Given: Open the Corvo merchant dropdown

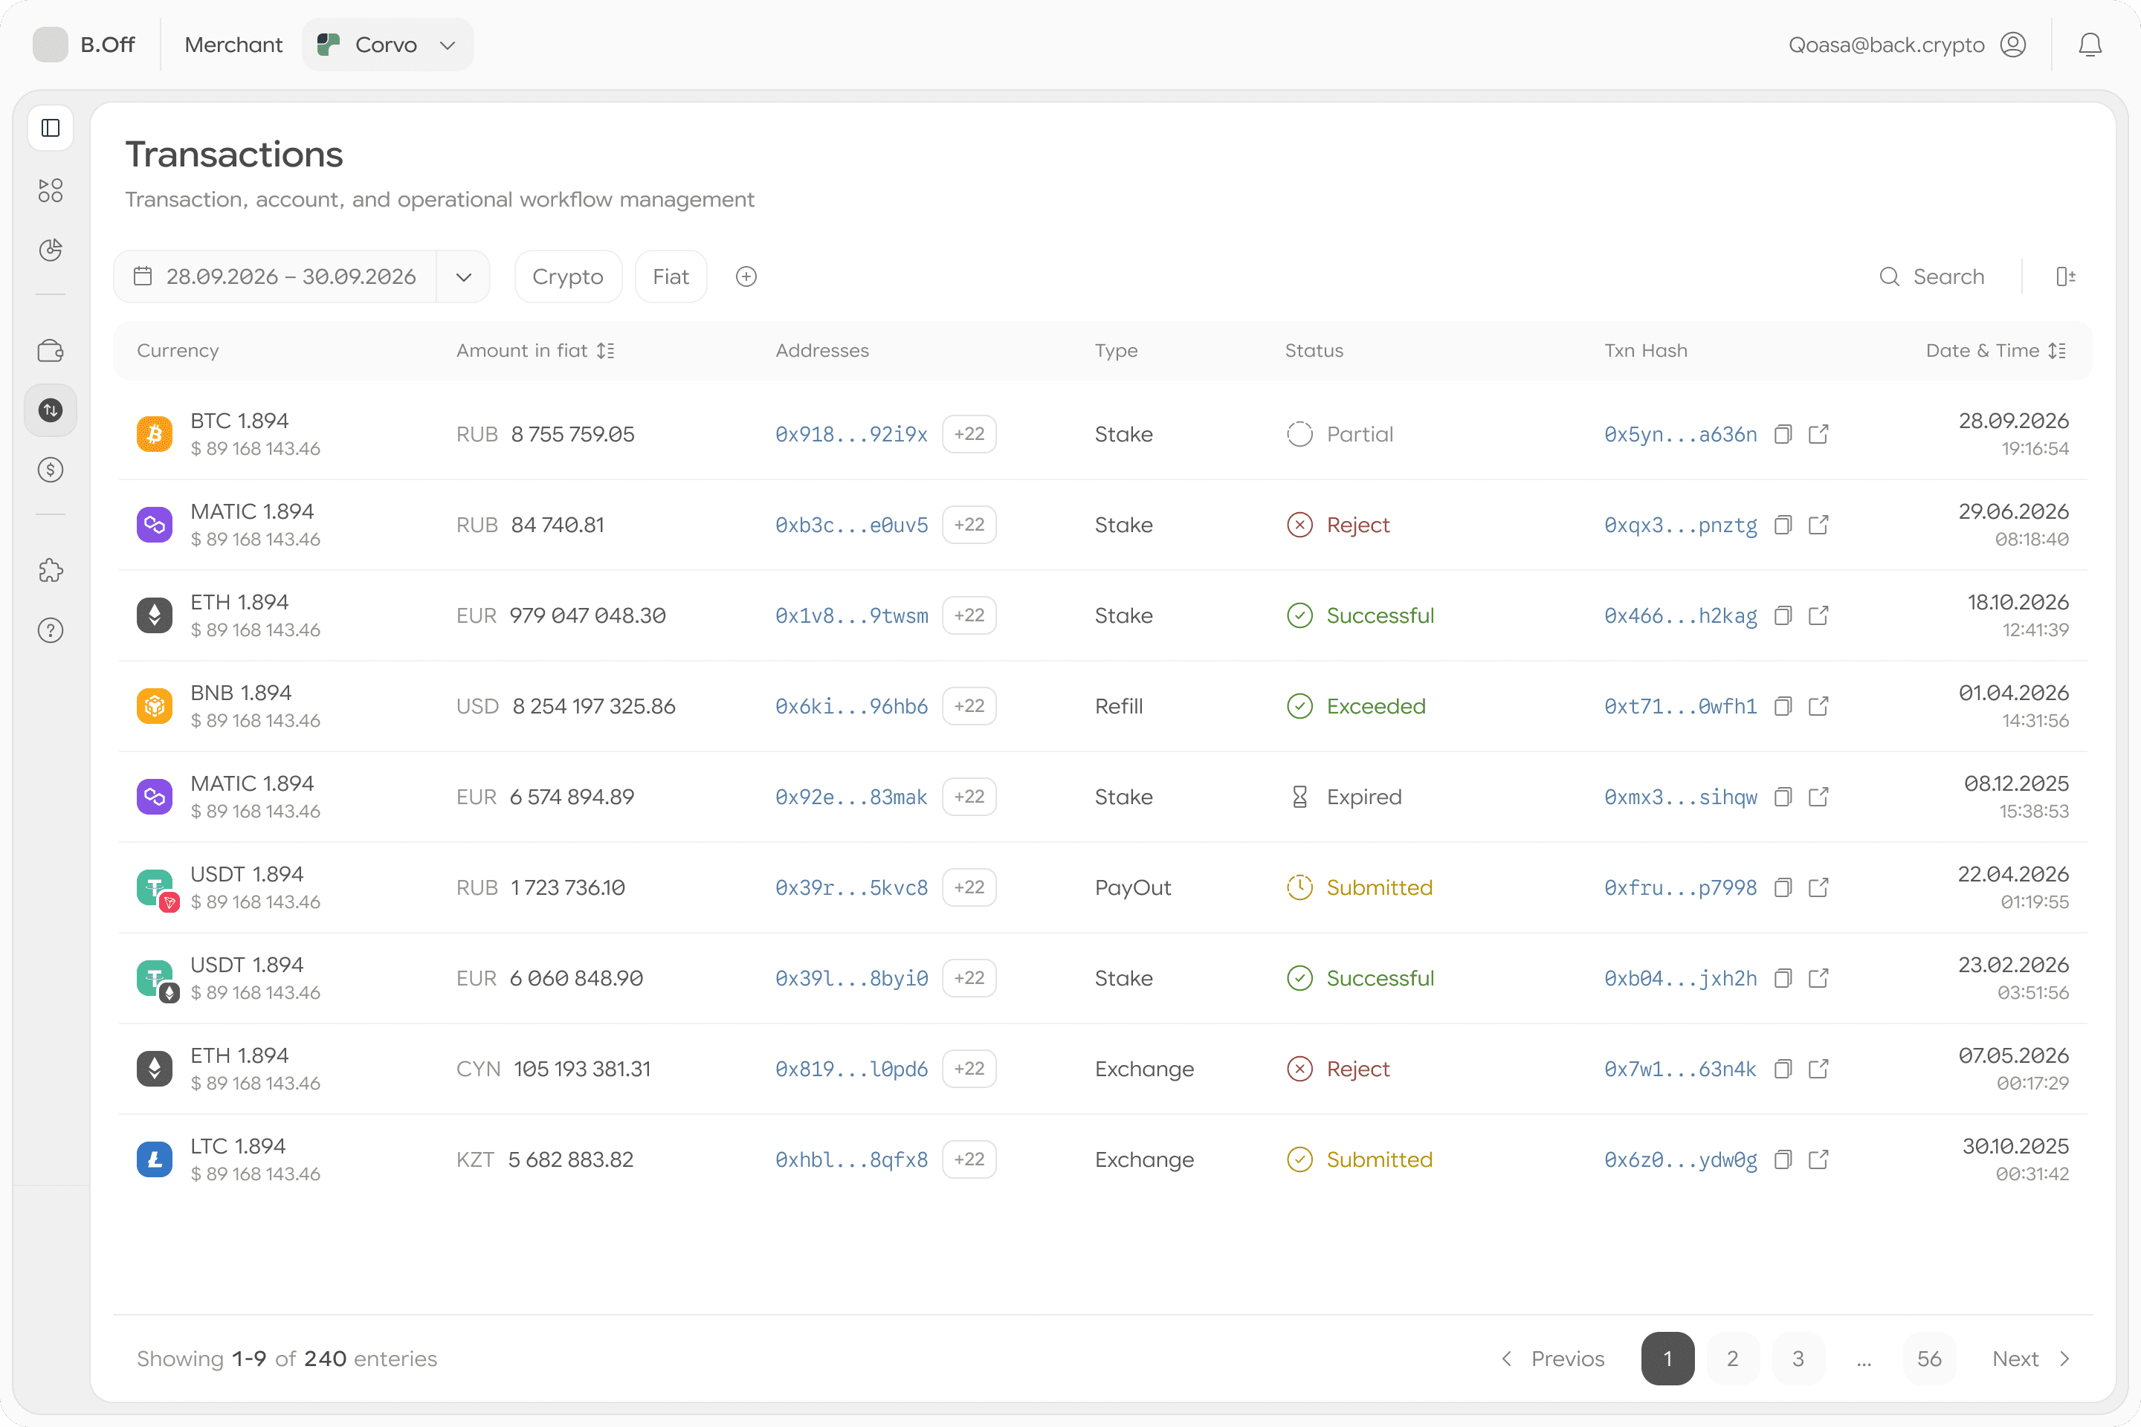Looking at the screenshot, I should [388, 45].
